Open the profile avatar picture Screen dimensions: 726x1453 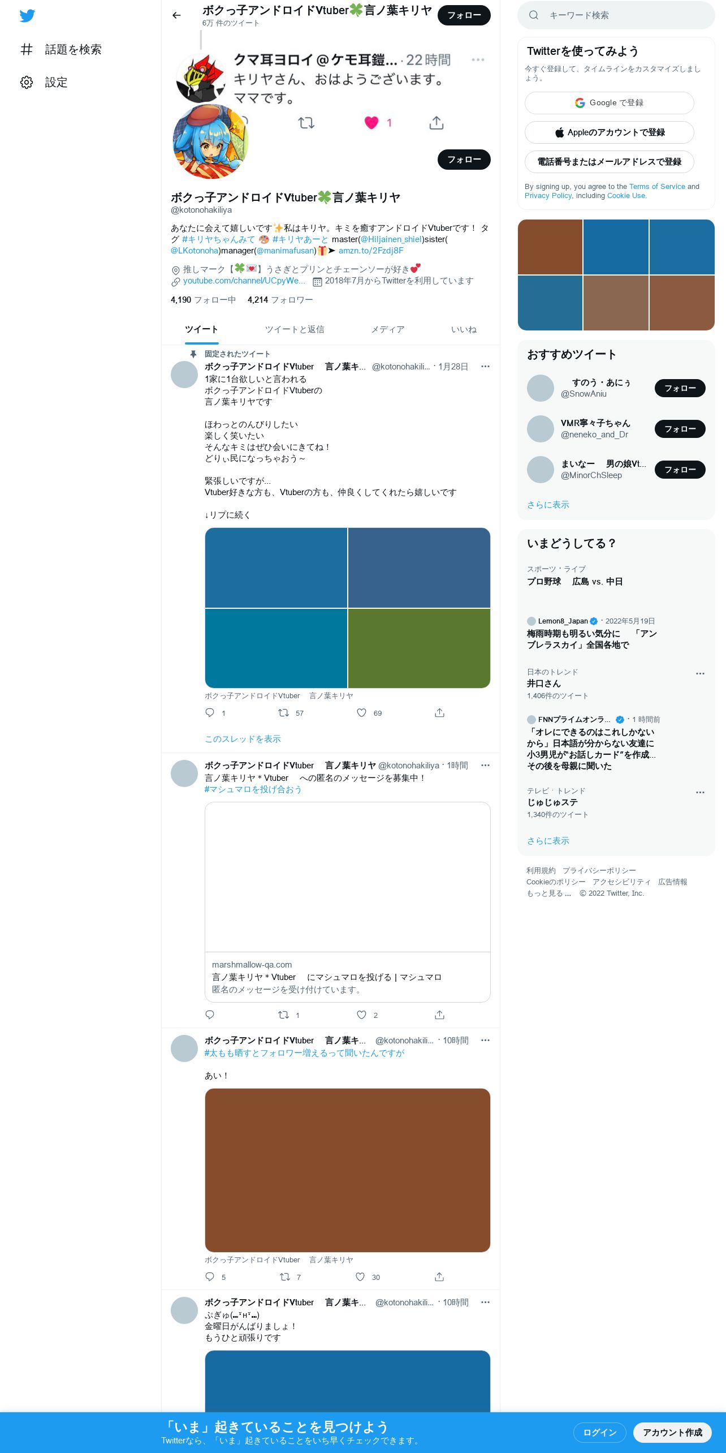pos(210,141)
